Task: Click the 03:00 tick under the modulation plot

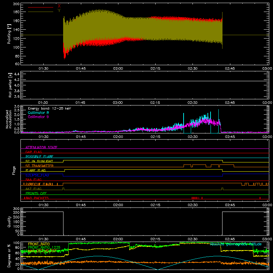Action: (267, 137)
